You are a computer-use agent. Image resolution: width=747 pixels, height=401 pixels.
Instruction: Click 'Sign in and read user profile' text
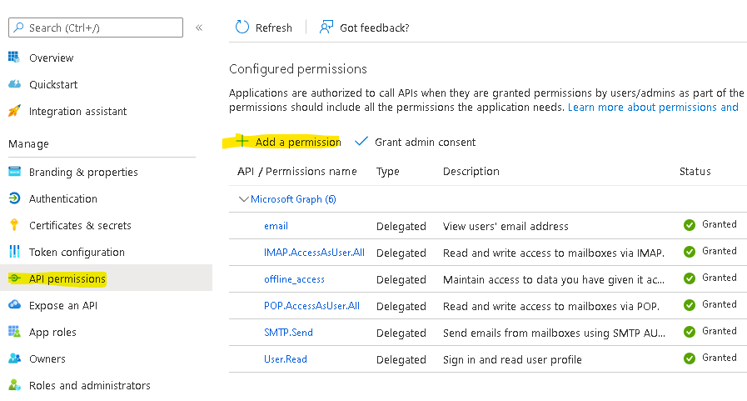coord(512,359)
